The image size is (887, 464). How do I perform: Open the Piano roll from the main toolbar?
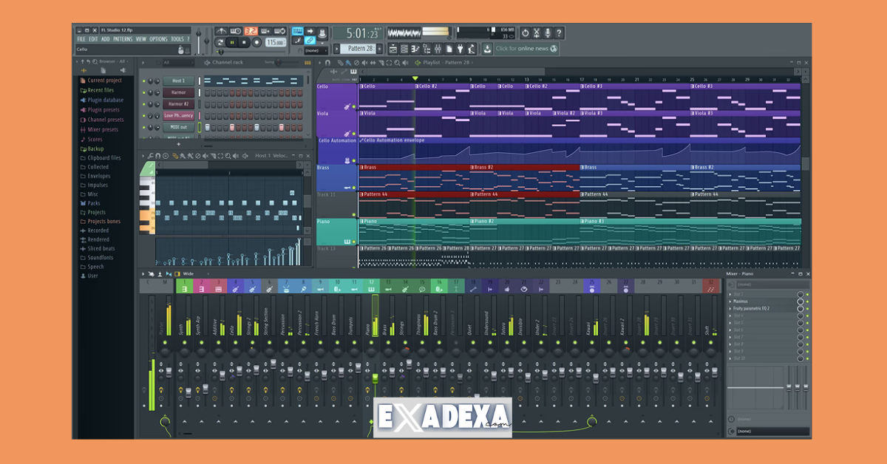(416, 47)
